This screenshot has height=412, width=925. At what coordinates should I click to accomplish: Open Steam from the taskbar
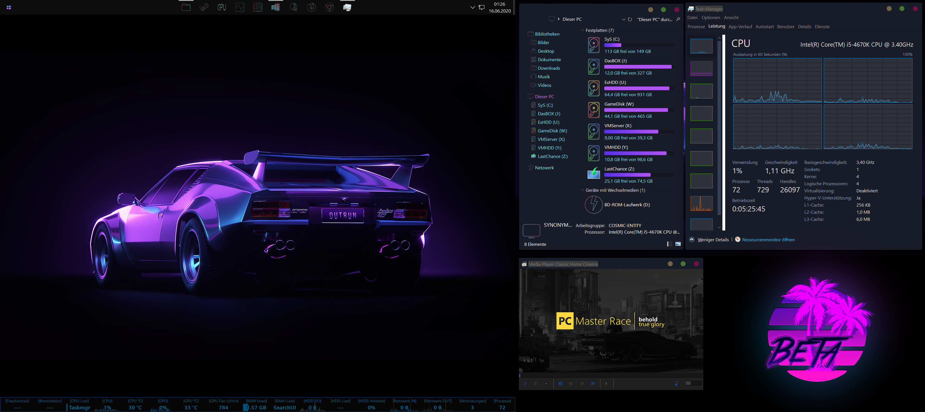point(204,7)
